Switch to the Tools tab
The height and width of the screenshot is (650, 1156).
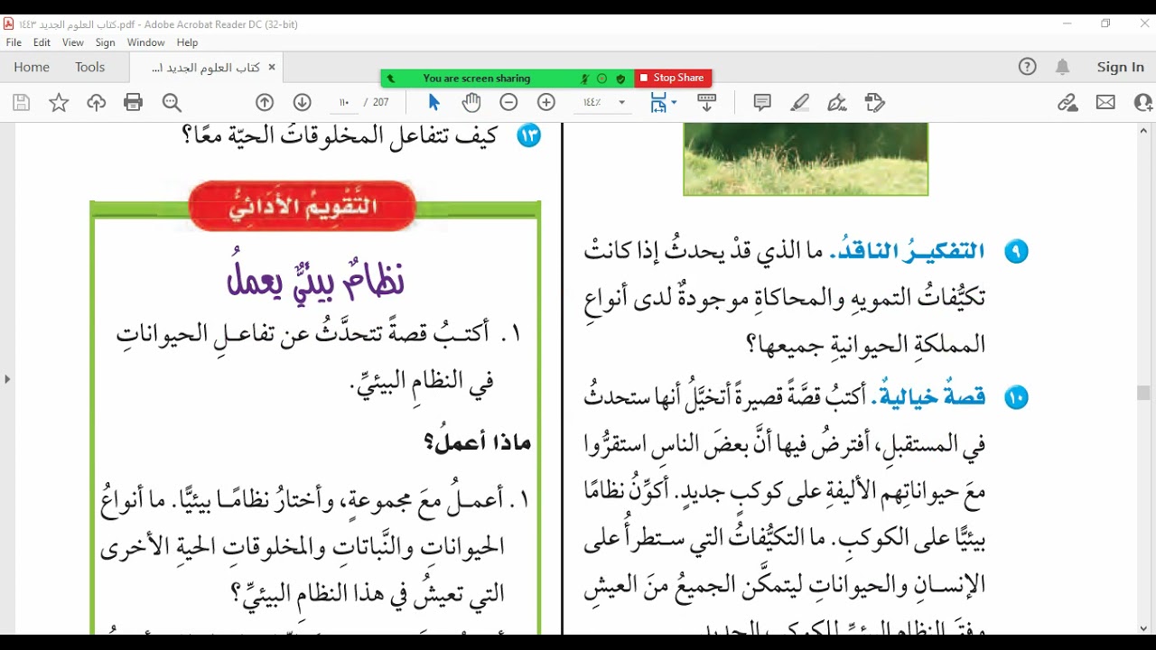point(90,67)
